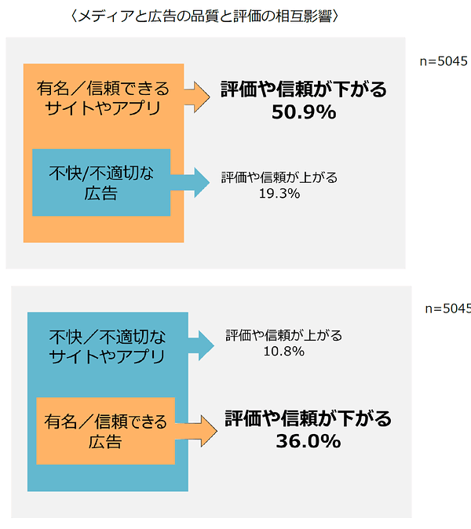
Task: Select the 10.8% value
Action: coord(283,352)
